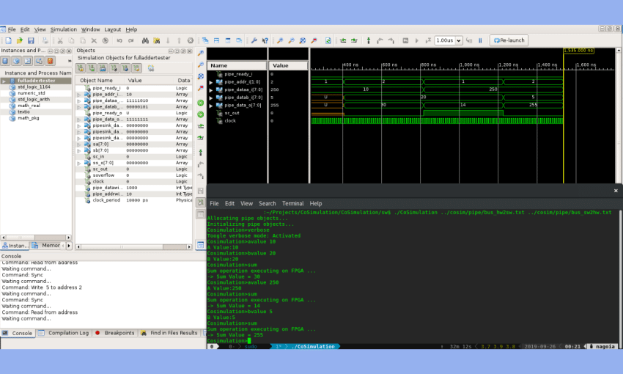Click the Re-launch button
Viewport: 623px width, 374px height.
point(509,40)
